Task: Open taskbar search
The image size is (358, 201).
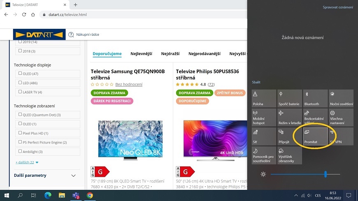Action: click(20, 196)
